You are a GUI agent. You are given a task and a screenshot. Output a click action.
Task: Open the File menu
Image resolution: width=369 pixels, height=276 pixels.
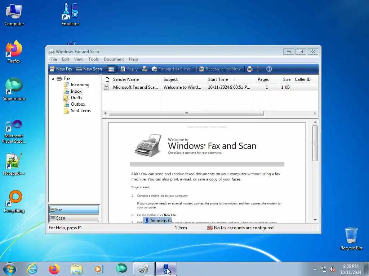click(x=54, y=59)
